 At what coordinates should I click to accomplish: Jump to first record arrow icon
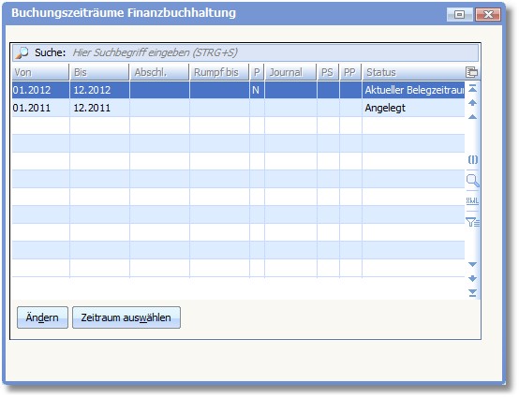tap(473, 89)
